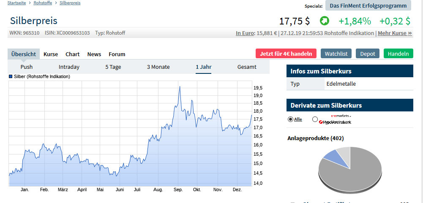The height and width of the screenshot is (203, 423).
Task: Open Das FinMent Erfolgsprogramm special
Action: [x=368, y=5]
